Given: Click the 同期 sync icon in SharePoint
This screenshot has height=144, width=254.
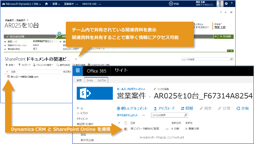Looking at the screenshot, I should [182, 108].
